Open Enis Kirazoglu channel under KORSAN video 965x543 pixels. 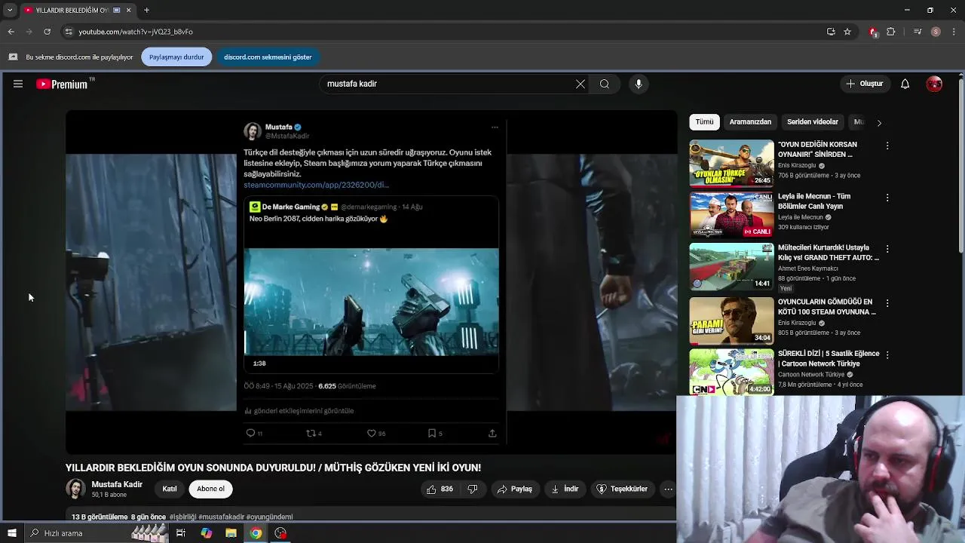(797, 165)
